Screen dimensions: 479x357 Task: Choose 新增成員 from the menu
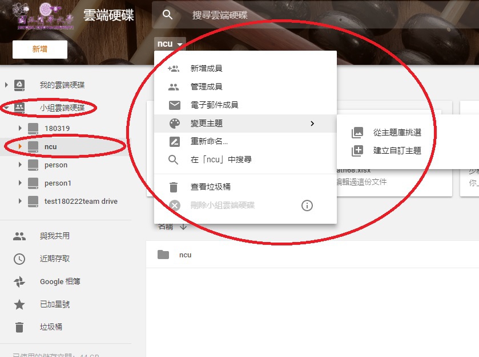click(x=245, y=68)
